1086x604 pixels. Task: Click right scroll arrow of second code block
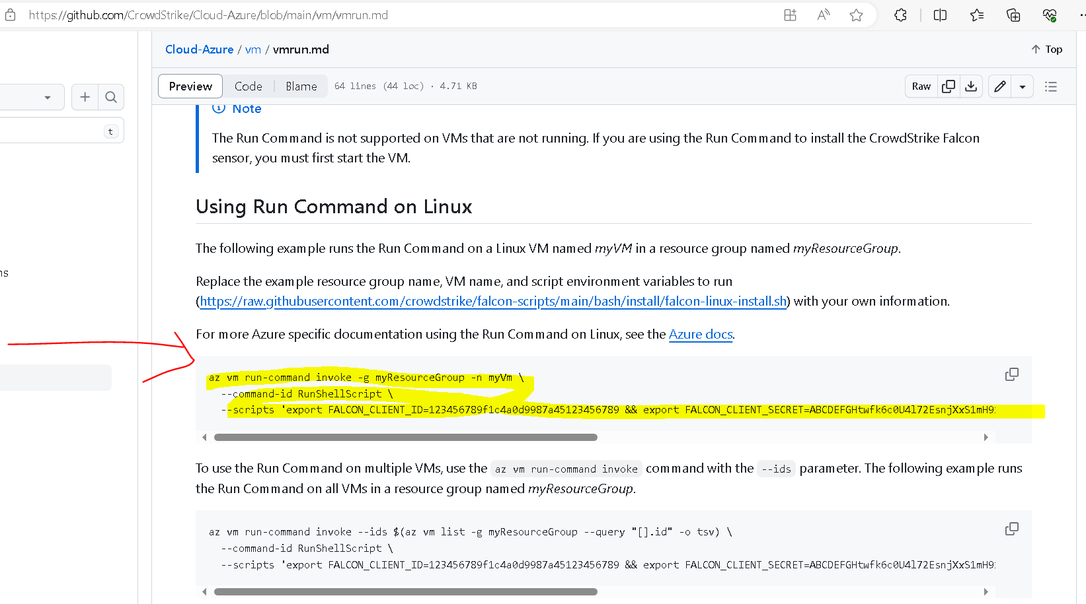(x=986, y=591)
